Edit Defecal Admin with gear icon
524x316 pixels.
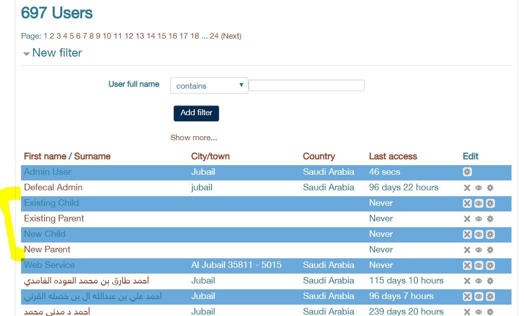click(490, 188)
